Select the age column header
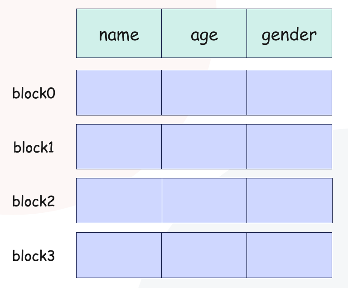 pos(204,34)
